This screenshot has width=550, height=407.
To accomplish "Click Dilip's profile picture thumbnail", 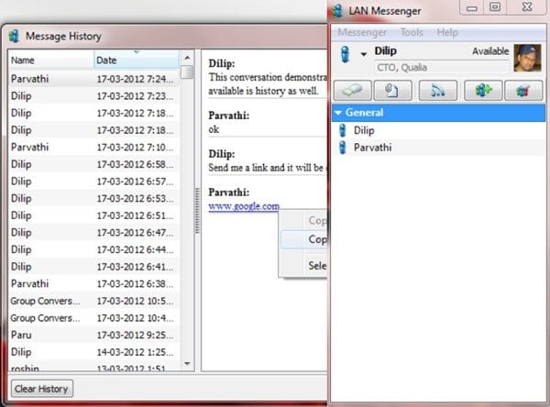I will tap(527, 59).
